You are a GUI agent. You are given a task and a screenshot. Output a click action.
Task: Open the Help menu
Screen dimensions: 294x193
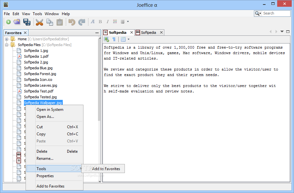66,14
